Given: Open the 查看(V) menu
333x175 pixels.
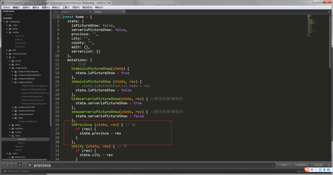Looking at the screenshot, I should coord(46,8).
